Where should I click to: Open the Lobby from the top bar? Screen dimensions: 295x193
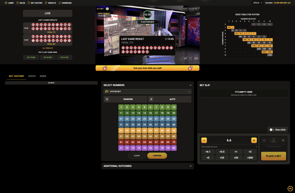tap(9, 3)
